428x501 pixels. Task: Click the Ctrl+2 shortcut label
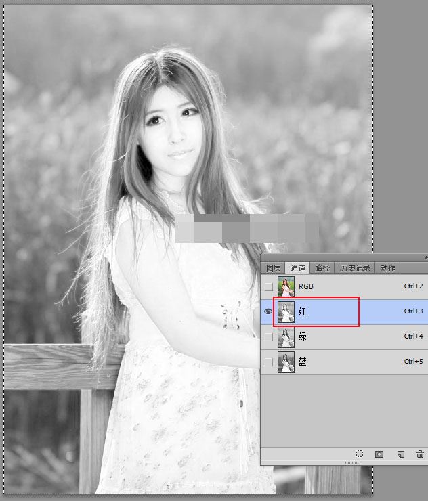(413, 286)
